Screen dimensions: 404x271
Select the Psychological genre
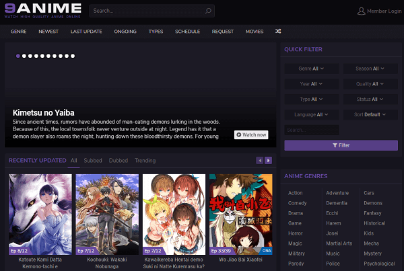[x=379, y=264]
